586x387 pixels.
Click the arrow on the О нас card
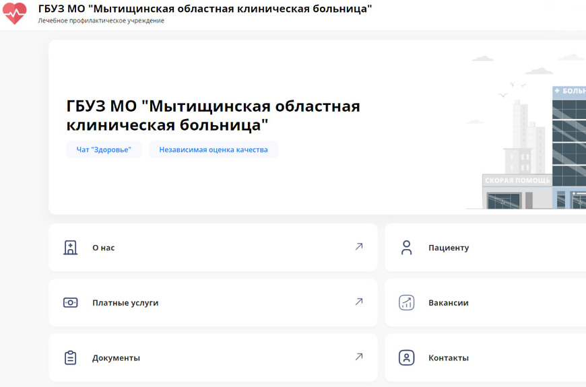click(359, 247)
